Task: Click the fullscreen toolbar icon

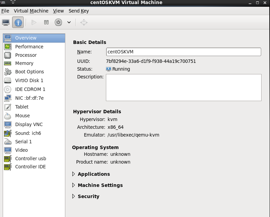Action: (x=84, y=22)
